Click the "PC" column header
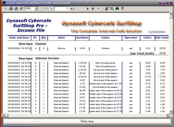 pos(35,38)
